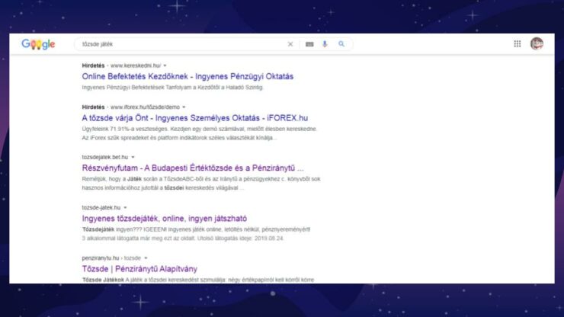Start voice search with microphone icon
This screenshot has height=317, width=564.
tap(325, 44)
